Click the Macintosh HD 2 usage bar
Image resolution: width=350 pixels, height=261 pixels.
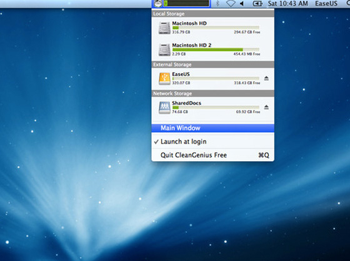(x=216, y=49)
